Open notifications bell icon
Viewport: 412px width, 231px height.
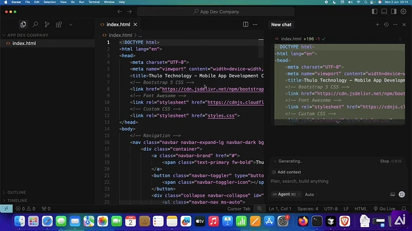click(404, 208)
